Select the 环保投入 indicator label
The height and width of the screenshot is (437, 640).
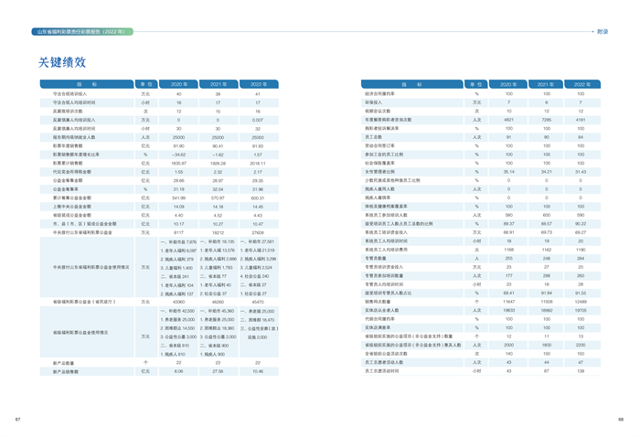click(372, 102)
